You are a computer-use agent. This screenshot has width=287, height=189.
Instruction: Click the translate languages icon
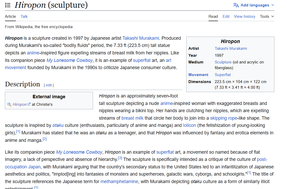pyautogui.click(x=236, y=5)
